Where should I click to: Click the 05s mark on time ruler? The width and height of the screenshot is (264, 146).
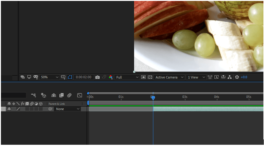[249, 97]
